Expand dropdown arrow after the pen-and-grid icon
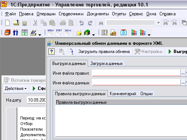 (40, 35)
